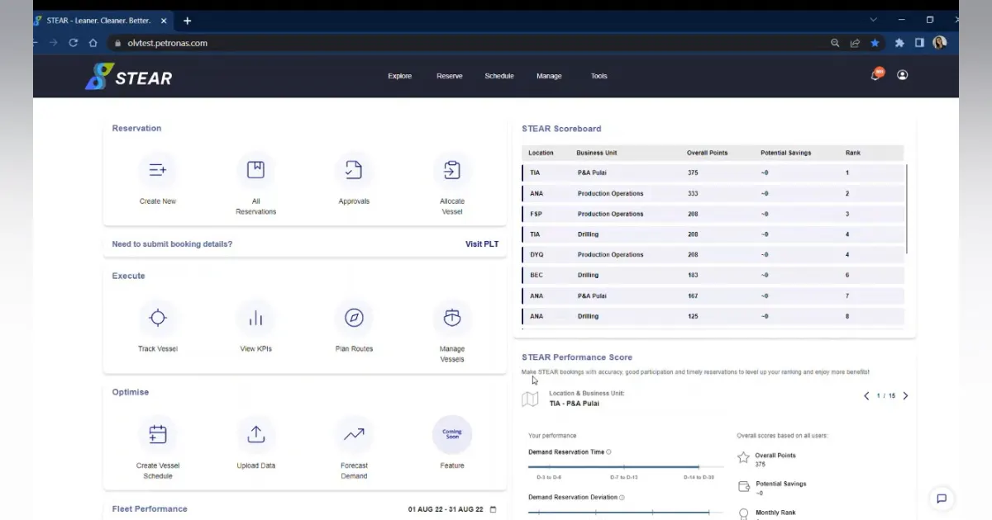Open the notifications bell icon
The image size is (992, 520).
click(x=875, y=75)
